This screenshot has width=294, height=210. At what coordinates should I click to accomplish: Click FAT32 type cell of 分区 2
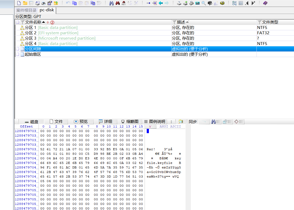pyautogui.click(x=263, y=33)
